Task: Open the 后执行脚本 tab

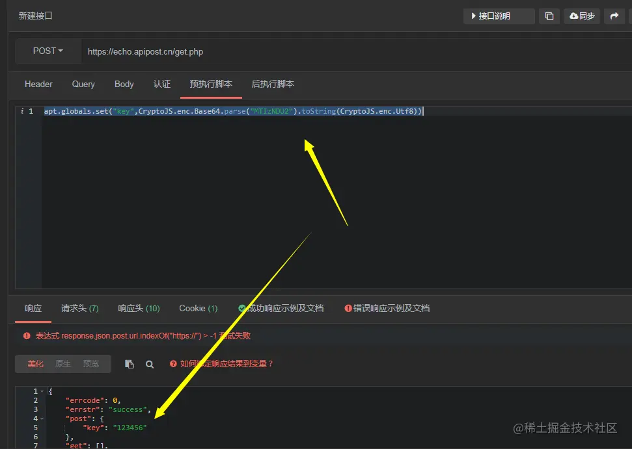Action: [273, 84]
